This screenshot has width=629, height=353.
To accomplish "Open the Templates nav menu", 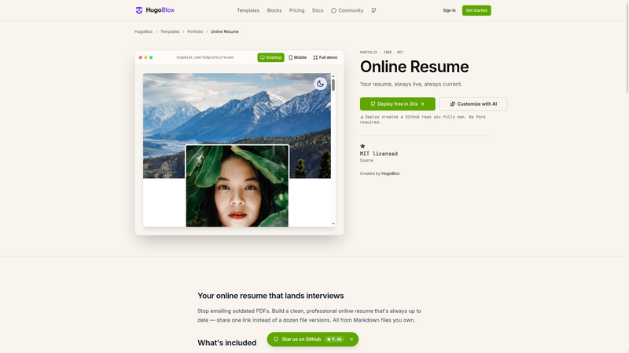I will pos(248,10).
